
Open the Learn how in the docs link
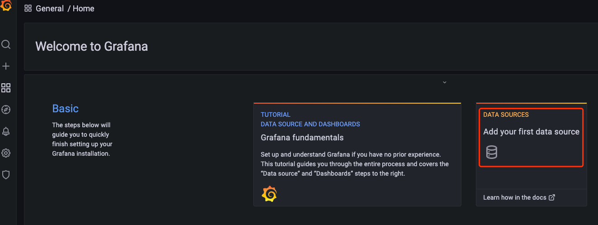point(519,197)
